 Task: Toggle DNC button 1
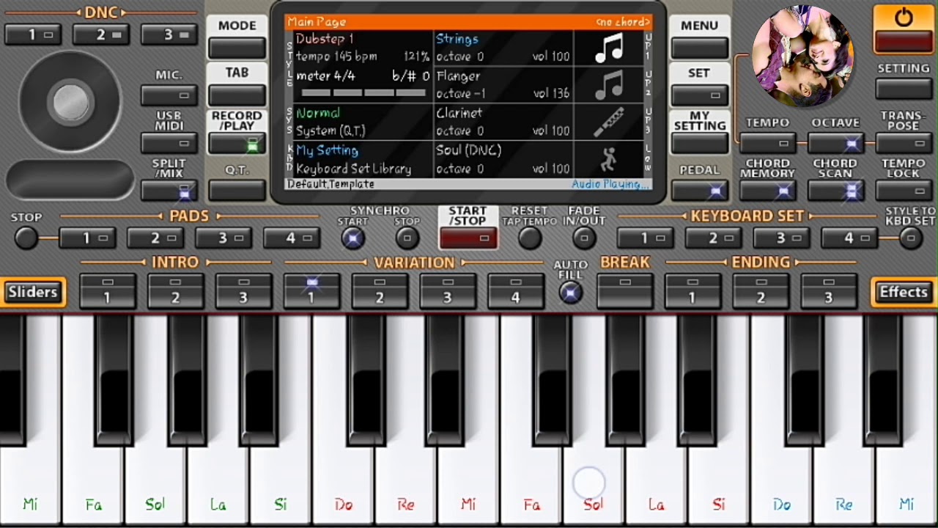pos(33,34)
